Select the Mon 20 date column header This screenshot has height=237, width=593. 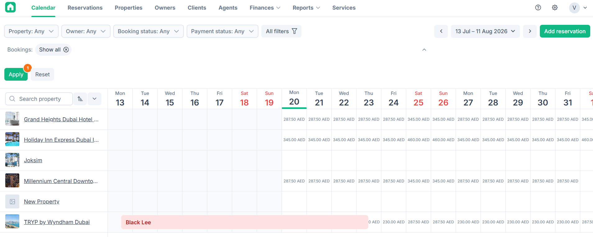coord(294,99)
